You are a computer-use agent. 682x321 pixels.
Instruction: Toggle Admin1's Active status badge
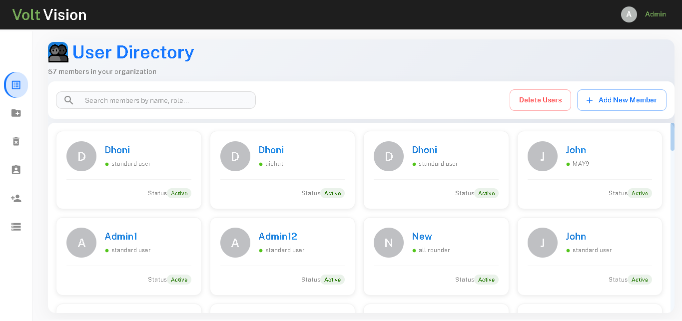[179, 280]
